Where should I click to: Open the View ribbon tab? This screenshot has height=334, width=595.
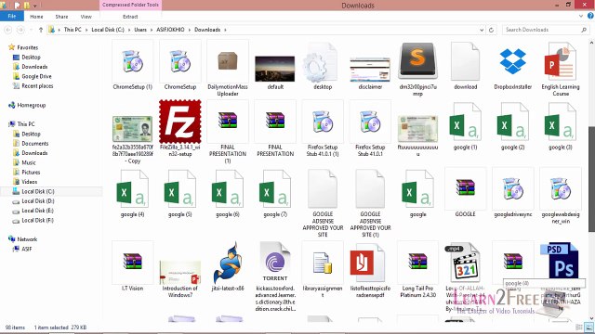click(86, 17)
